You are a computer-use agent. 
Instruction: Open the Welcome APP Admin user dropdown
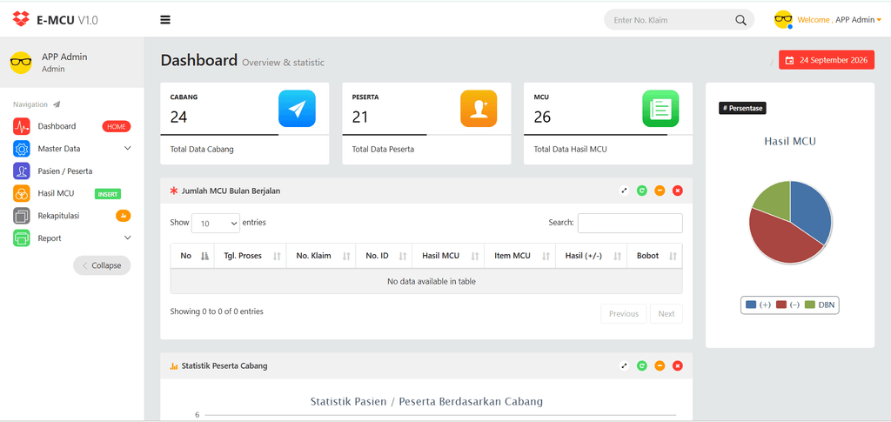point(840,20)
